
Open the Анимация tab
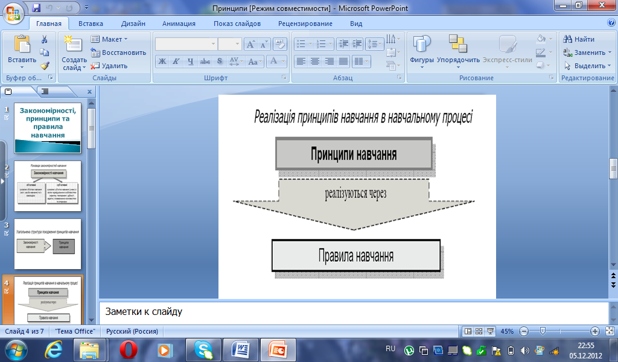point(179,24)
